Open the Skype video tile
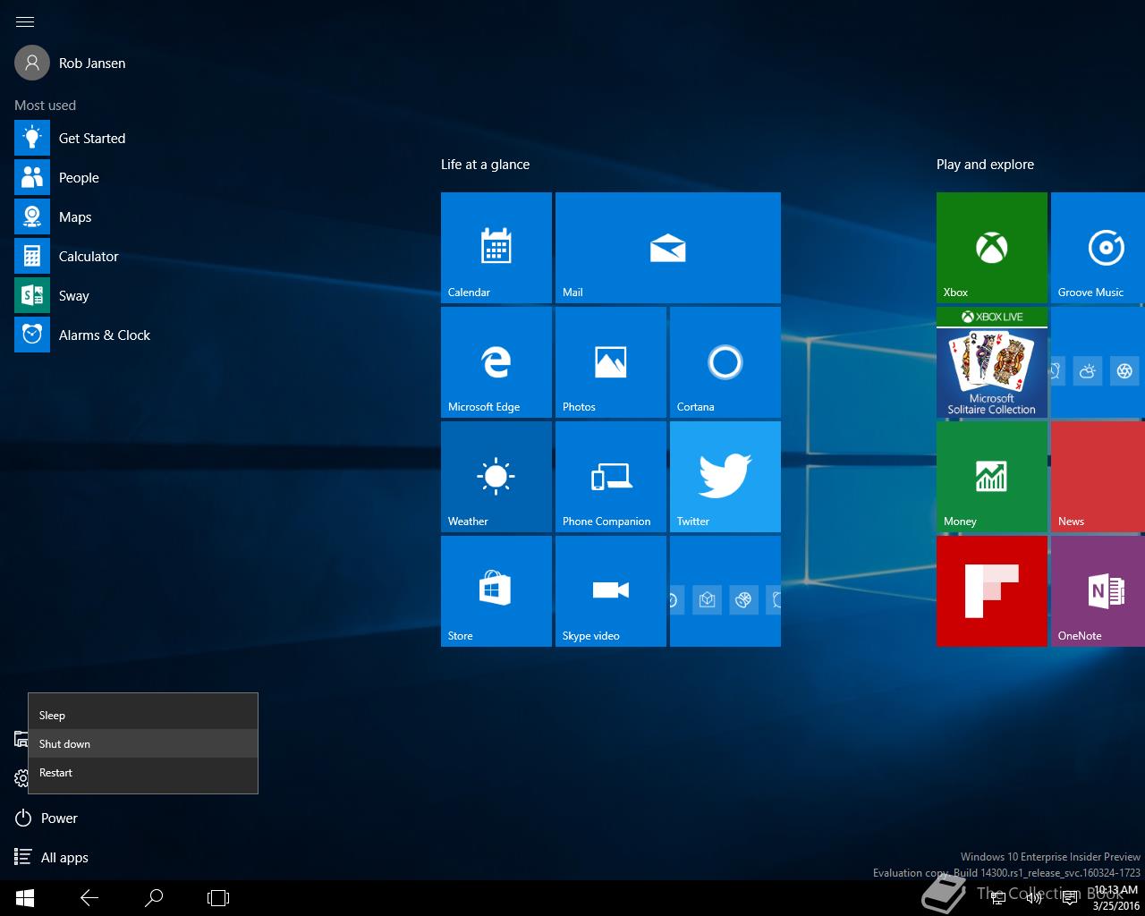The image size is (1145, 916). click(611, 591)
